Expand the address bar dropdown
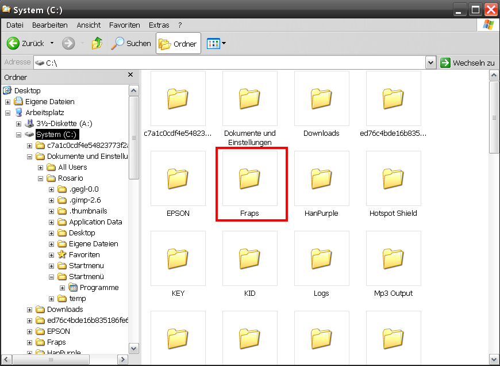Viewport: 500px width, 366px height. [430, 63]
